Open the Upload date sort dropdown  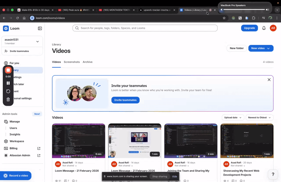(x=233, y=118)
